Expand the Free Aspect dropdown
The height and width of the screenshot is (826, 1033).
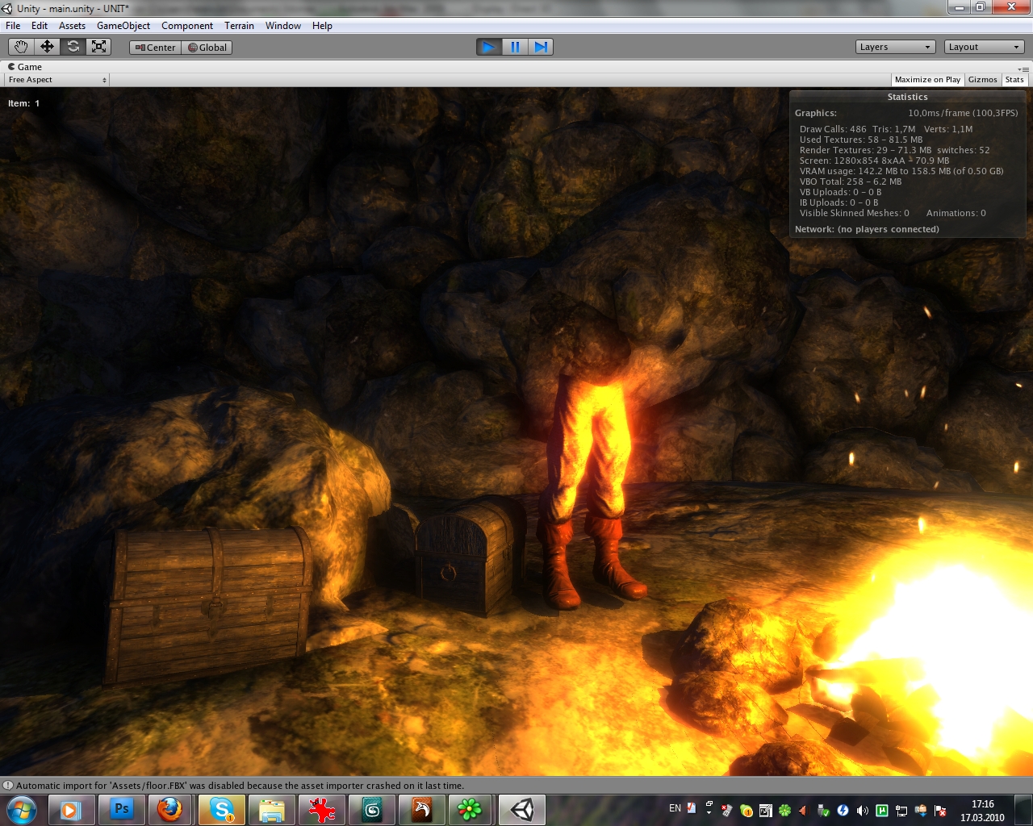[56, 80]
